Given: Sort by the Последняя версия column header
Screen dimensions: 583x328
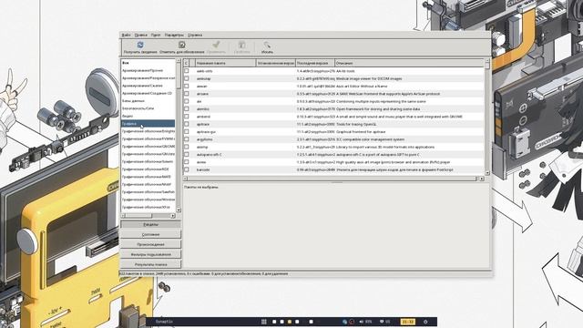Looking at the screenshot, I should coord(315,63).
